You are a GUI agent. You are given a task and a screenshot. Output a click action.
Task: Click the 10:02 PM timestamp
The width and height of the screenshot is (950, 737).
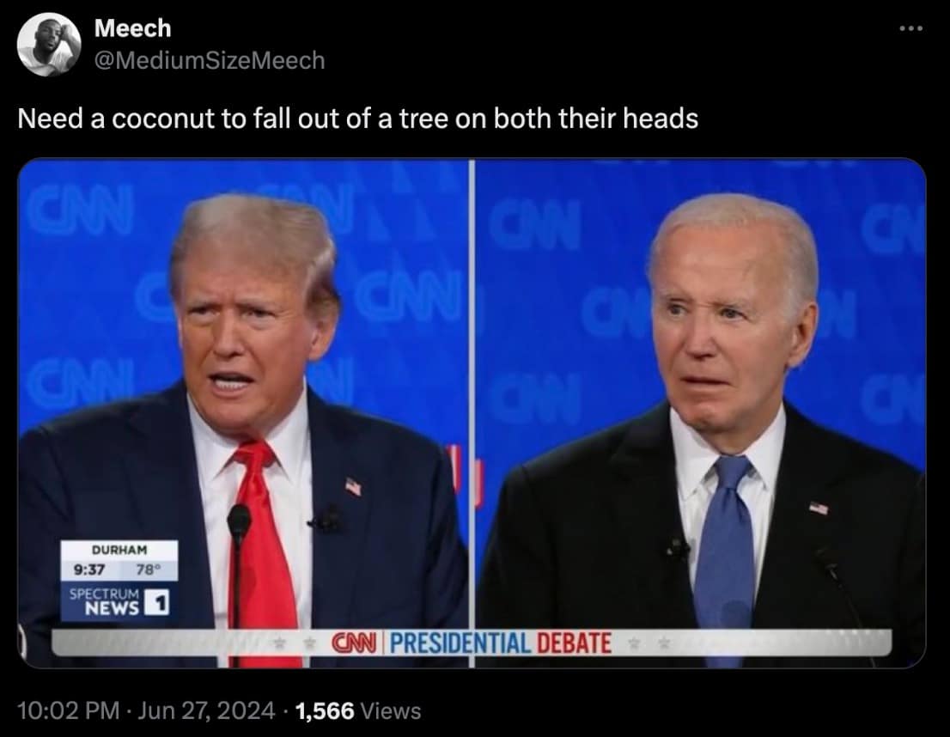point(69,710)
